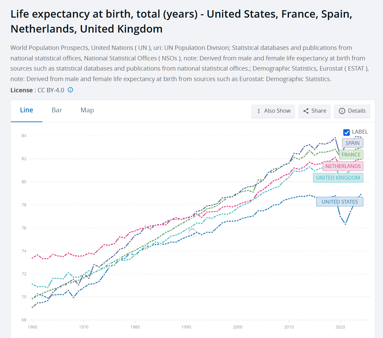Click the SPAIN series label

(352, 143)
